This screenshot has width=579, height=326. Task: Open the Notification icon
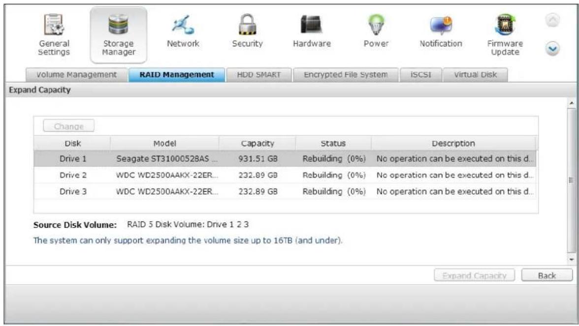[x=441, y=31]
